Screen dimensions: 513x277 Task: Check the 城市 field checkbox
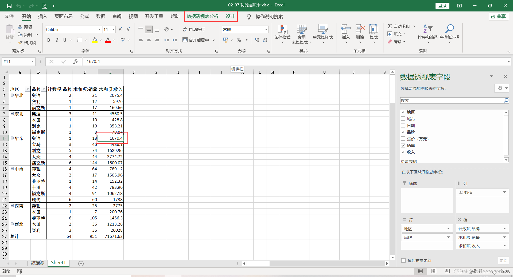[403, 119]
